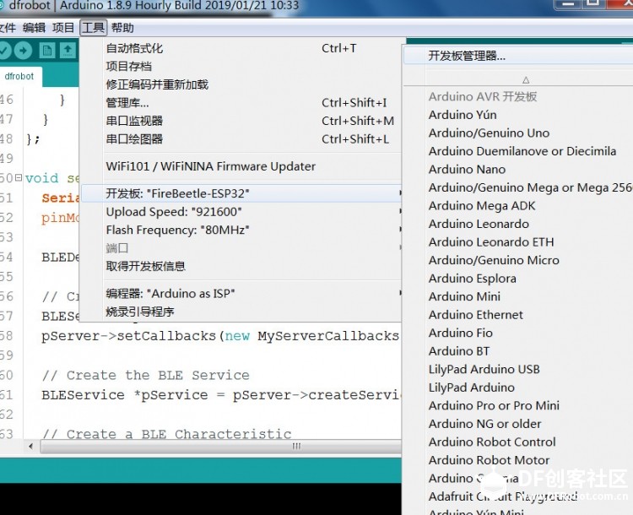Open WiFi101 / WiFiNINA Firmware Updater

241,166
